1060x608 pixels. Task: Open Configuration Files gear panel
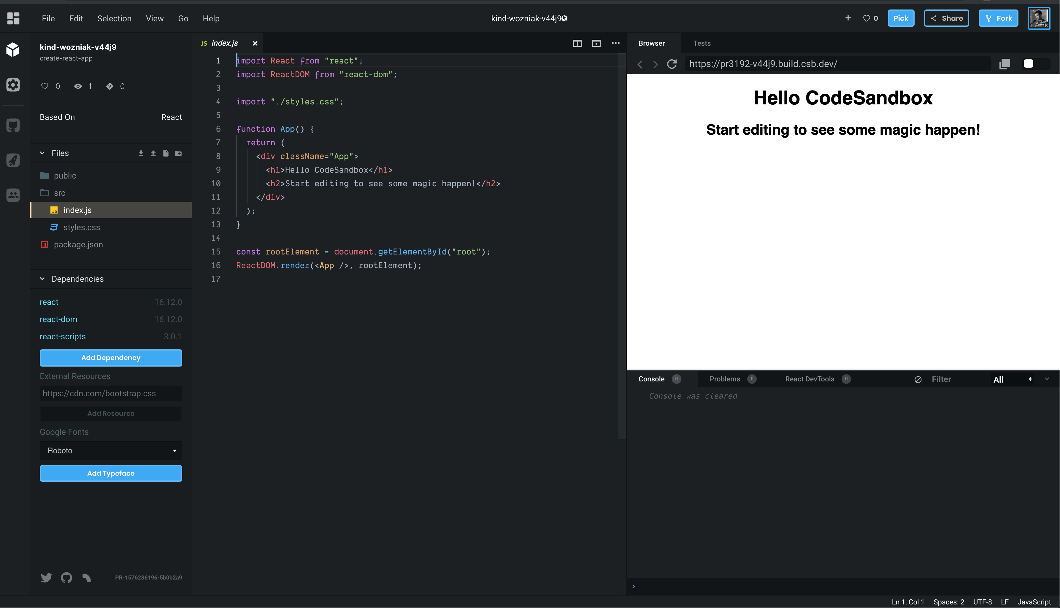coord(13,85)
